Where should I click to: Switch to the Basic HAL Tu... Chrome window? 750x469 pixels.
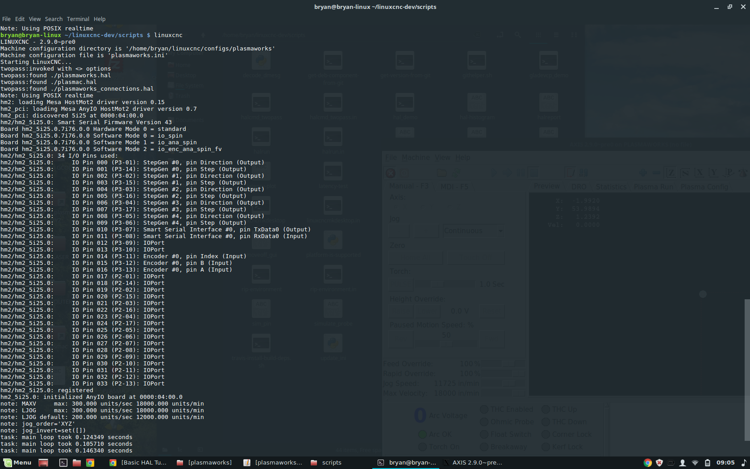[x=138, y=463]
